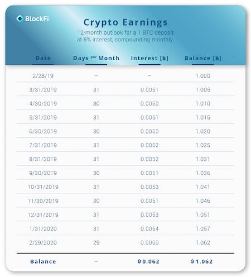Click balance 1.046 in the 11/30/2019 row
251x277 pixels.
coord(203,201)
